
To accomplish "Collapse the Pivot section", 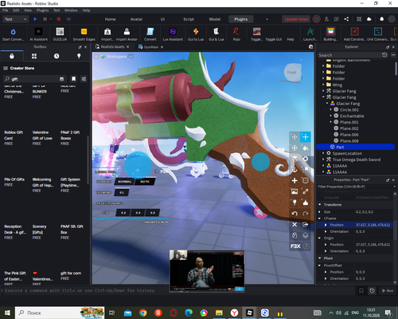I will click(x=320, y=258).
